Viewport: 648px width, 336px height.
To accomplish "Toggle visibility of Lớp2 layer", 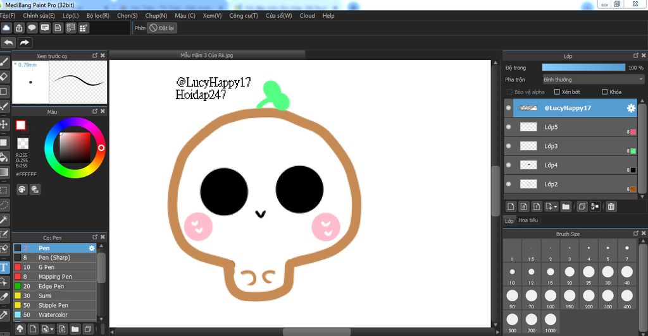I will coord(509,184).
